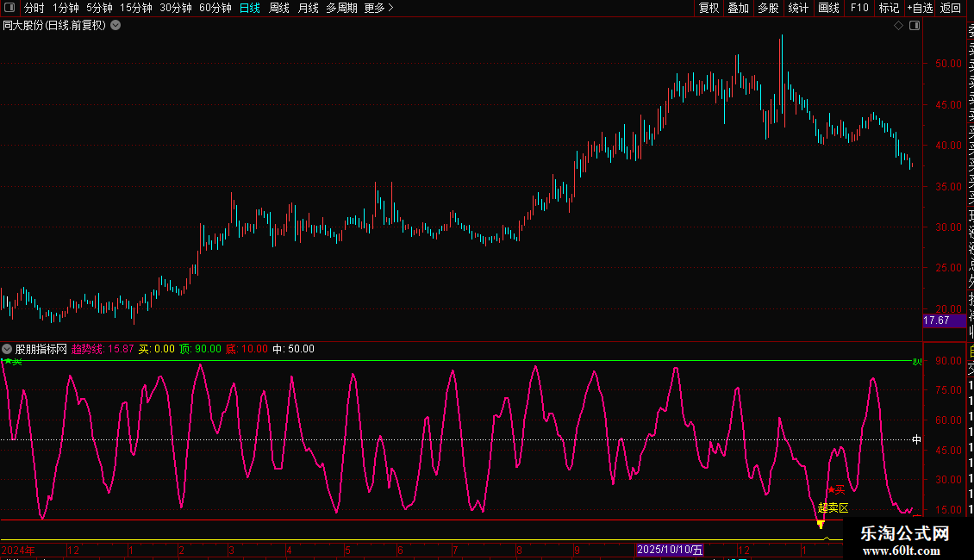Select the 周线 weekly period tab

point(279,8)
